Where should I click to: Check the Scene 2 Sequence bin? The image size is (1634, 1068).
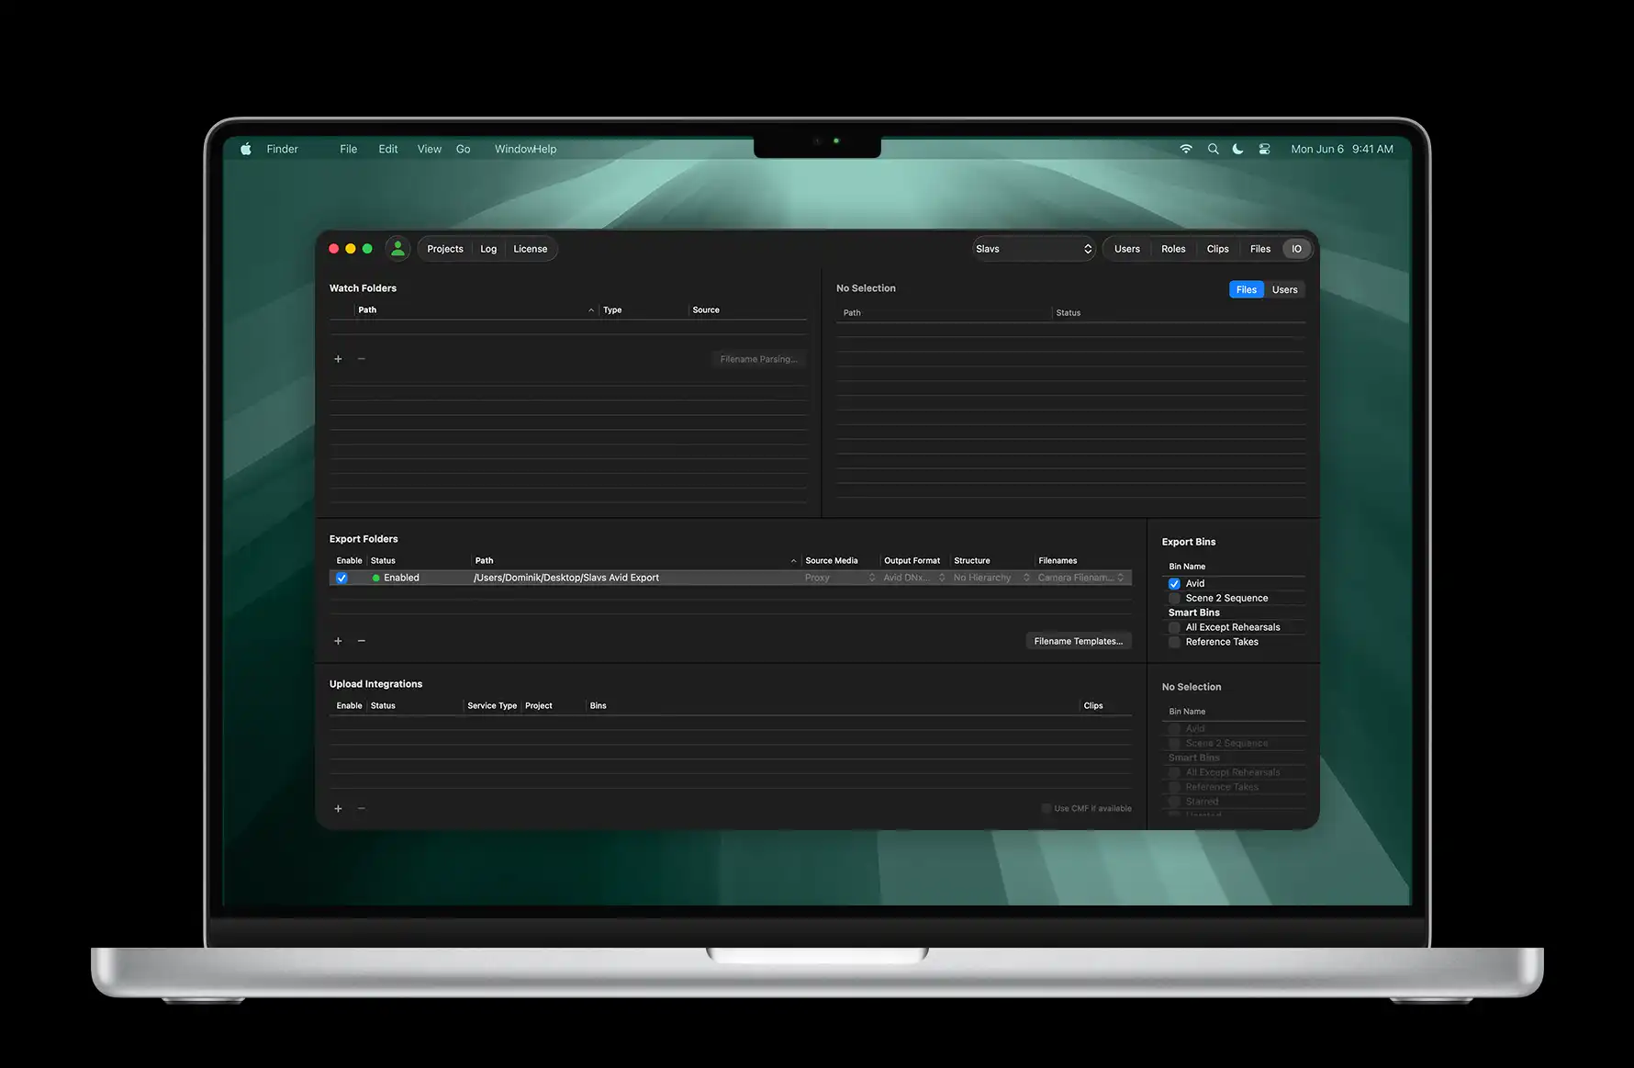point(1174,598)
